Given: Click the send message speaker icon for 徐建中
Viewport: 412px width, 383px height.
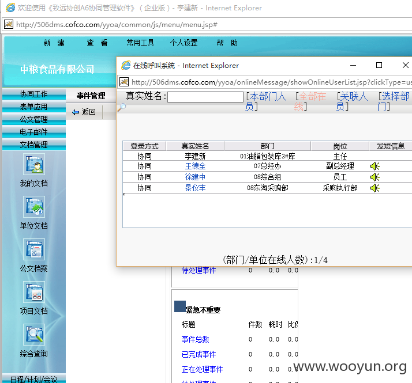Looking at the screenshot, I should tap(375, 177).
